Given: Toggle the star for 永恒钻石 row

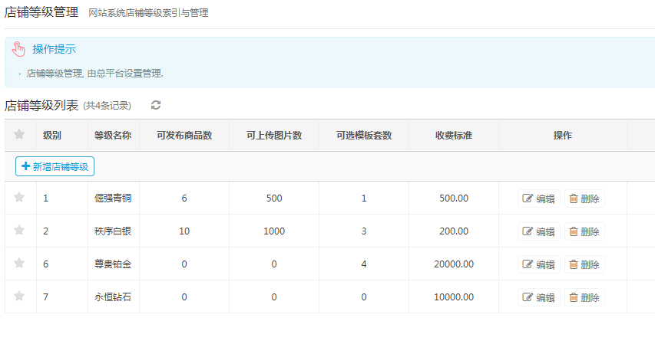Looking at the screenshot, I should tap(20, 297).
